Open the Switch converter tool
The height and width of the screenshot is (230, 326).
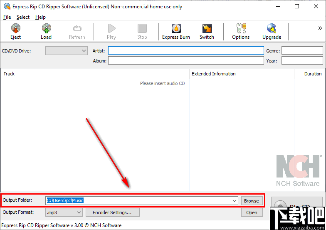207,32
